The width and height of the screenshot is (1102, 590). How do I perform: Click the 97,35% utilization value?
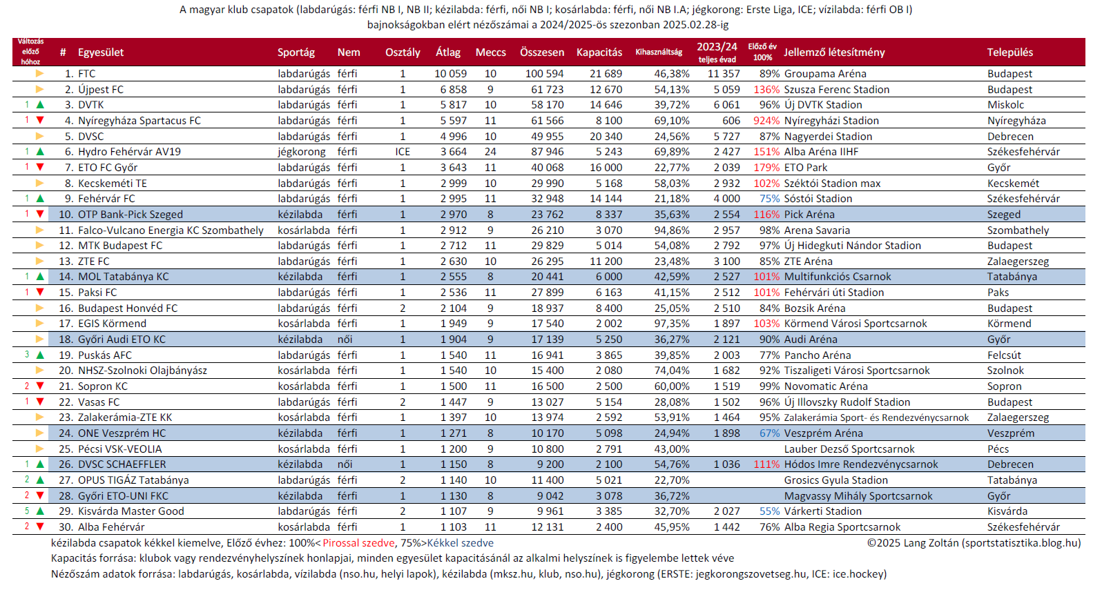coord(672,324)
